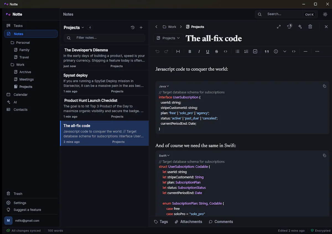Image resolution: width=332 pixels, height=234 pixels.
Task: Toggle bold formatting
Action: [190, 51]
